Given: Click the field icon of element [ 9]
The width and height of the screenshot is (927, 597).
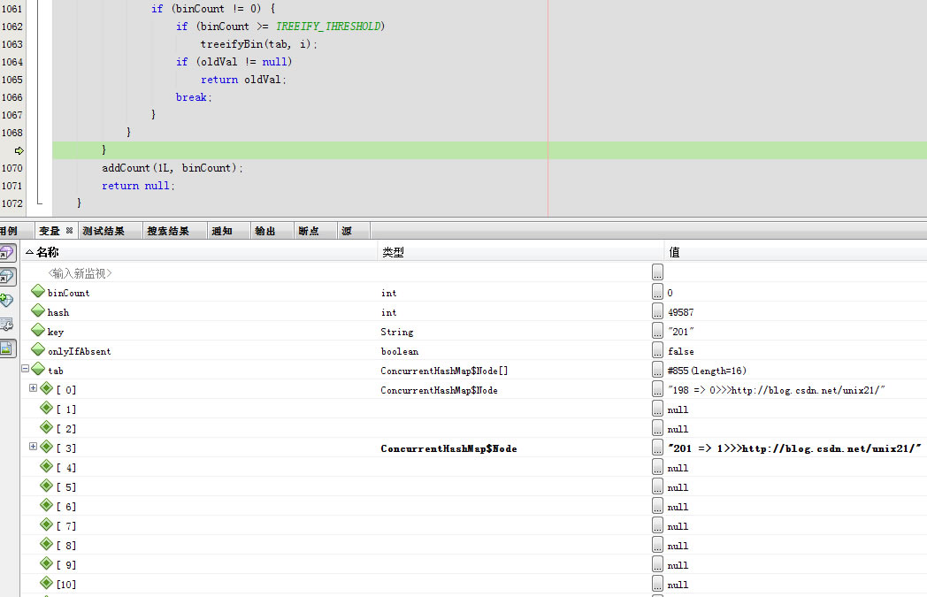Looking at the screenshot, I should pos(47,564).
